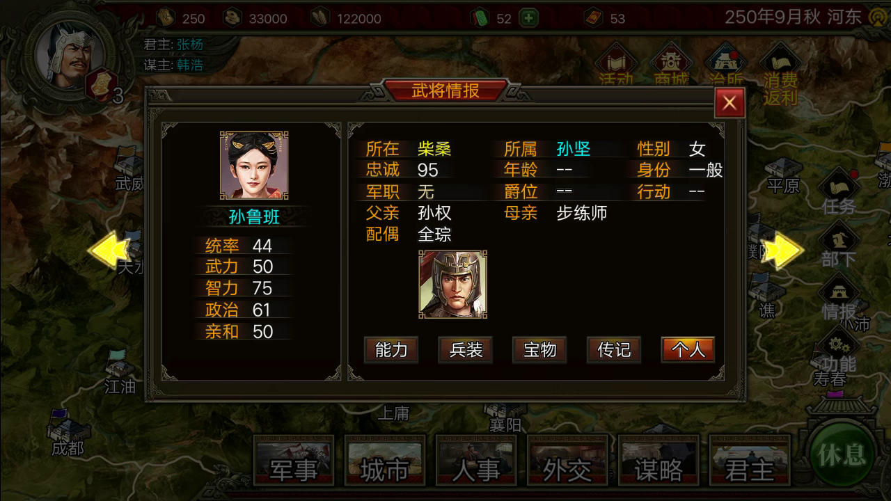Tap the green plus beside jade count

pyautogui.click(x=529, y=18)
